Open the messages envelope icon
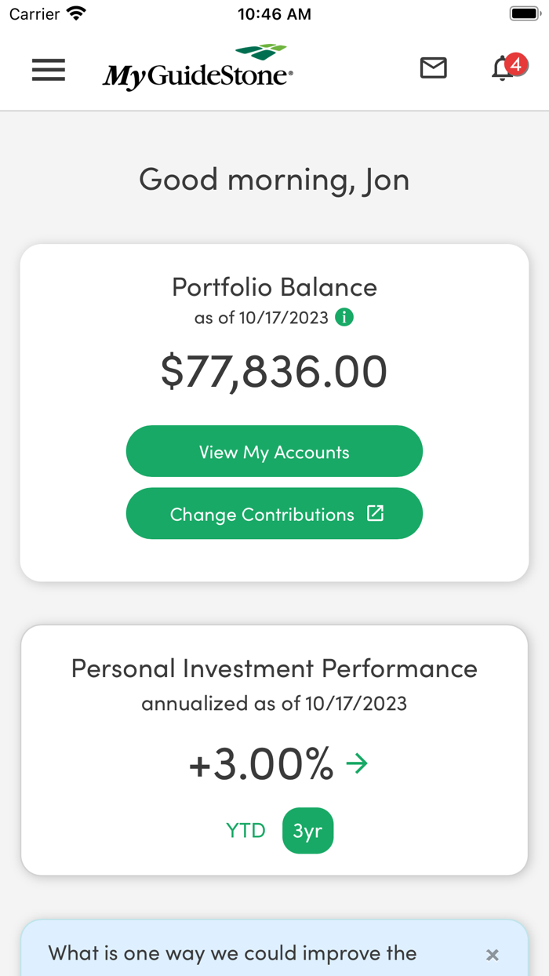This screenshot has height=976, width=549. pos(433,68)
